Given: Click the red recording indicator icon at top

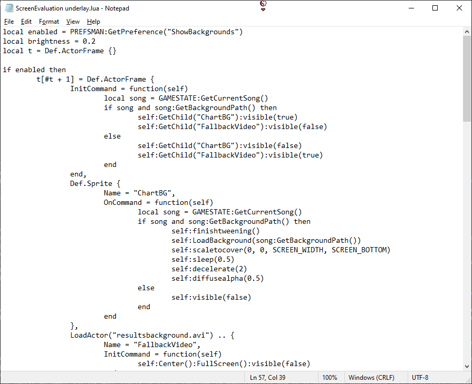Looking at the screenshot, I should pyautogui.click(x=263, y=4).
